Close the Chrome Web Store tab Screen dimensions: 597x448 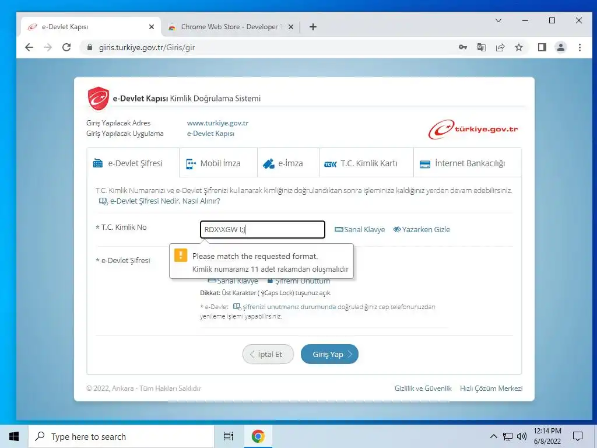point(291,27)
